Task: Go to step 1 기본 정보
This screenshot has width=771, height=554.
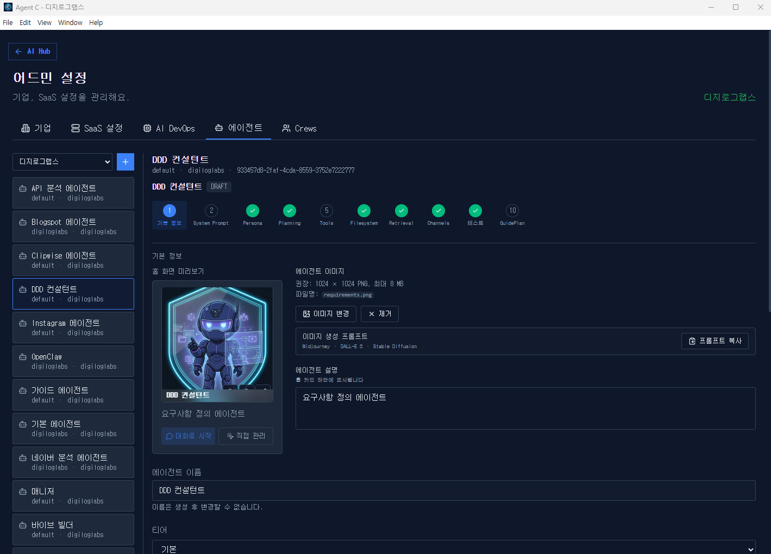Action: point(170,215)
